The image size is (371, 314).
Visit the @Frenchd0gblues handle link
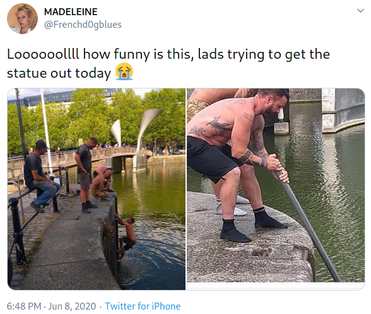coord(83,25)
